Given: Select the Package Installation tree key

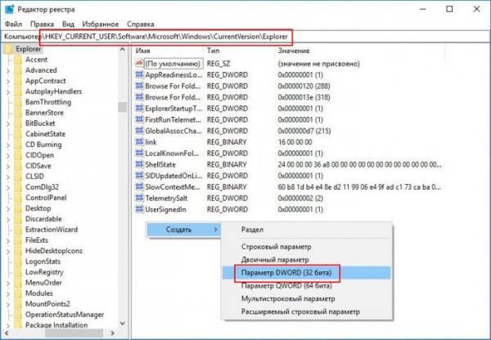Looking at the screenshot, I should pyautogui.click(x=56, y=325).
